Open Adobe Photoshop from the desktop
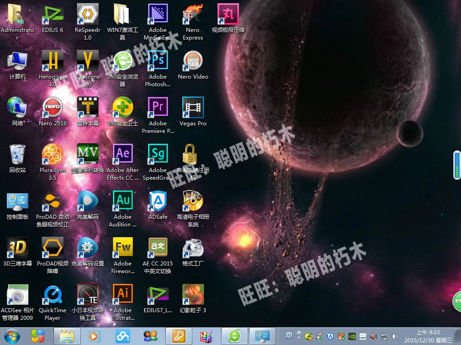 click(x=158, y=61)
